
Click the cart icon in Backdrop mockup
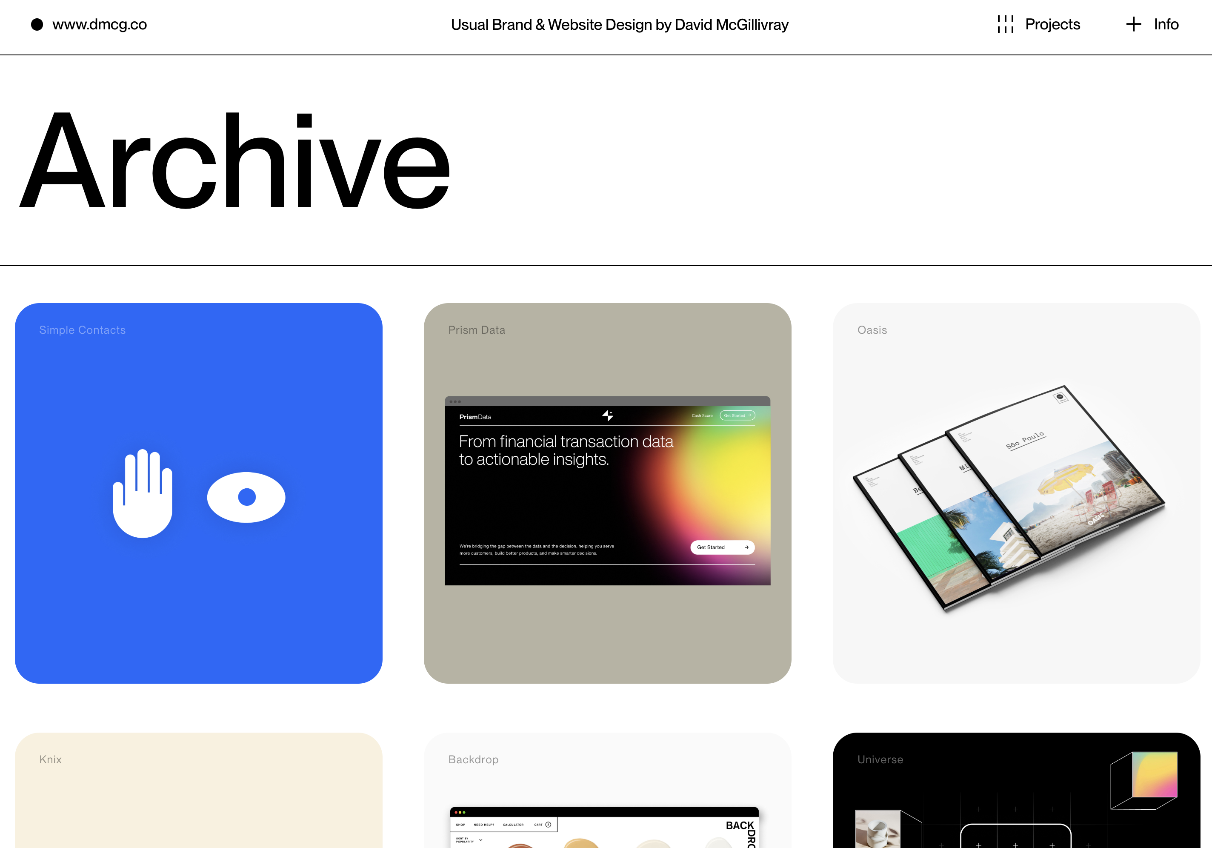coord(548,824)
